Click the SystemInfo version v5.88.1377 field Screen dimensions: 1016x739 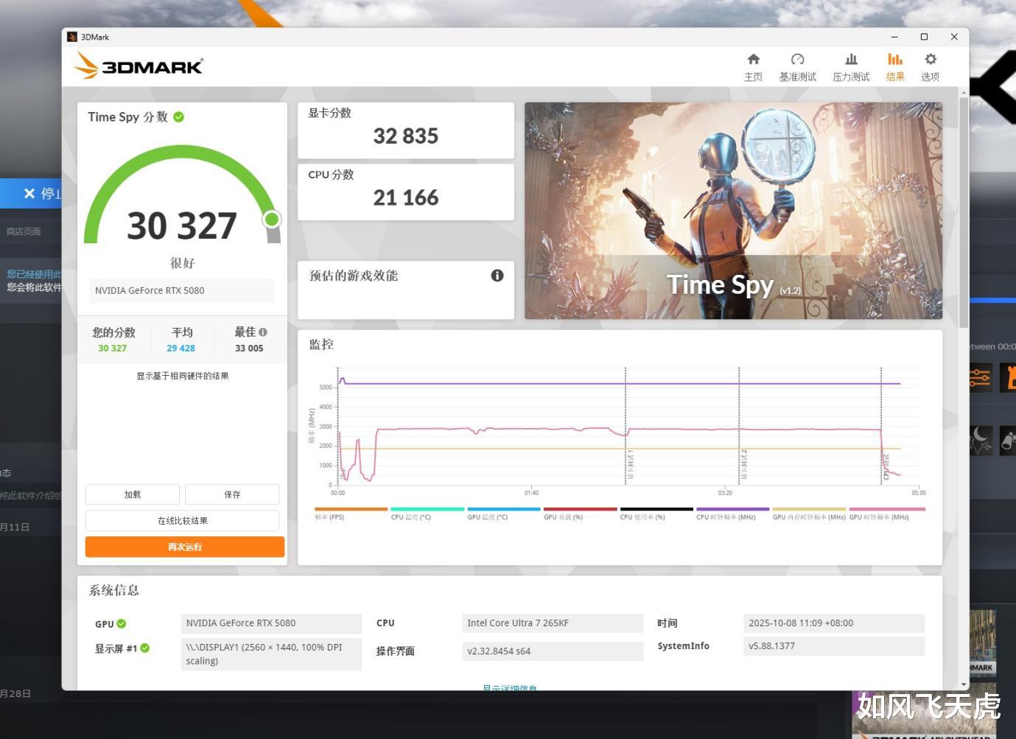click(834, 646)
